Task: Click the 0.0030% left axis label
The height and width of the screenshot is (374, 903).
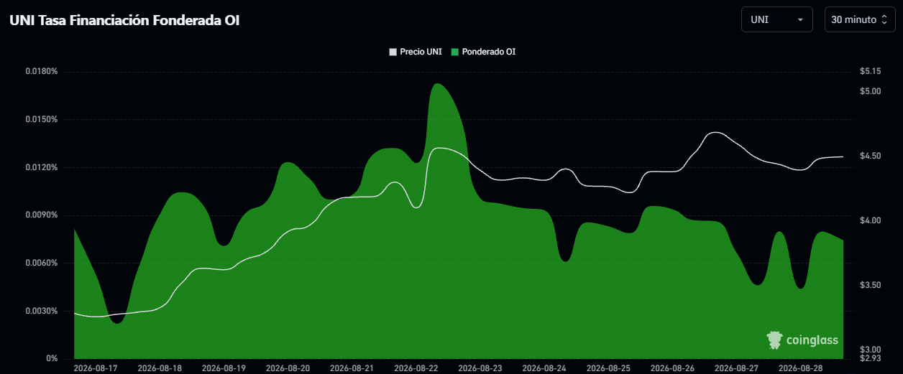Action: pos(41,311)
